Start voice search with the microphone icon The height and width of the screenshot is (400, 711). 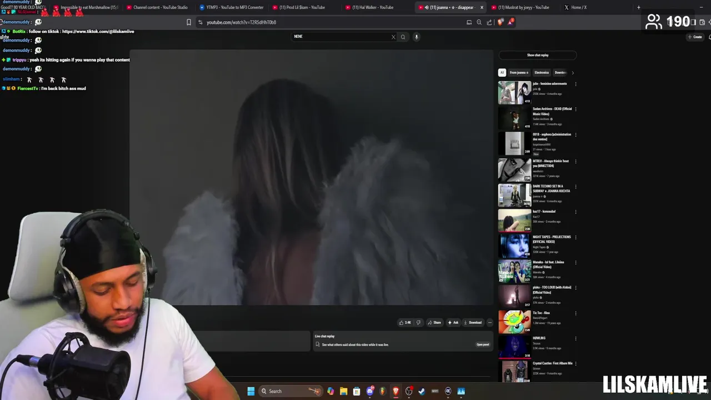(416, 37)
